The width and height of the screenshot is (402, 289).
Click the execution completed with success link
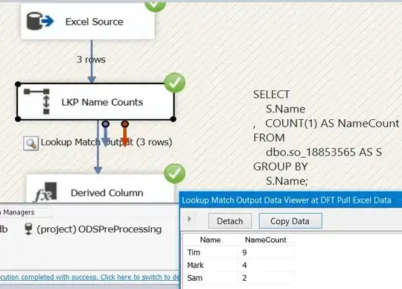90,277
